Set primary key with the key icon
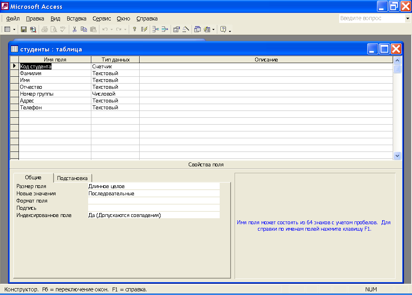Viewport: 412px width, 295px height. pos(134,29)
